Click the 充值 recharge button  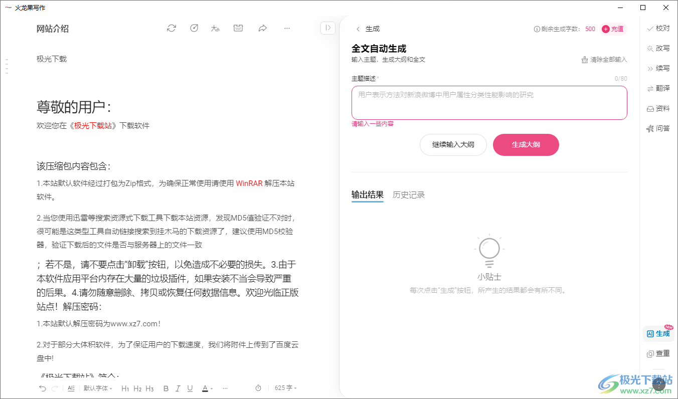pyautogui.click(x=613, y=29)
